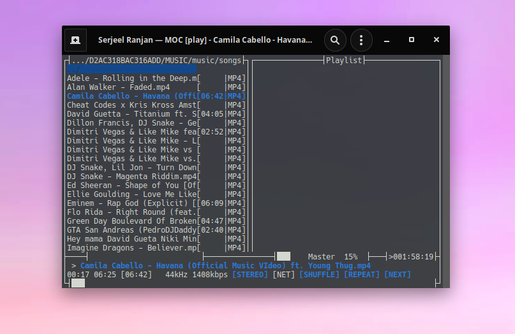The image size is (515, 334).
Task: Select Alan Walker - Faded.mp4
Action: coord(156,87)
